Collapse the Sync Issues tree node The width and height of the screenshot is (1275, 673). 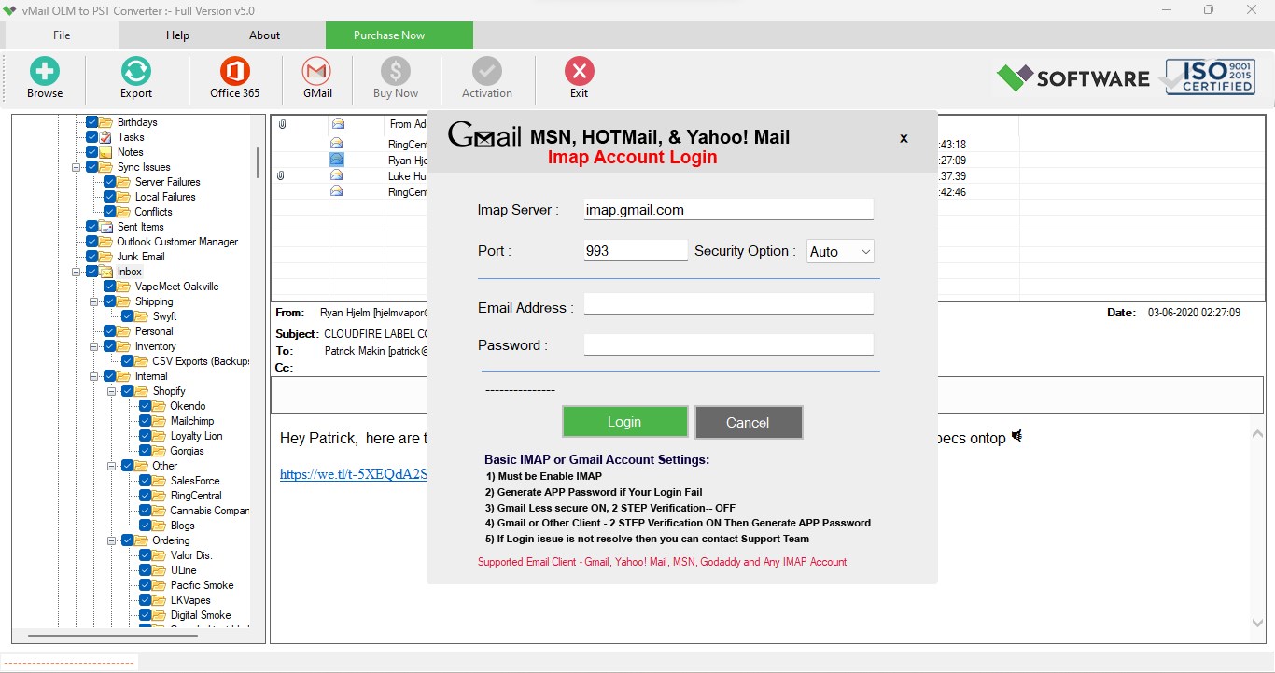77,167
